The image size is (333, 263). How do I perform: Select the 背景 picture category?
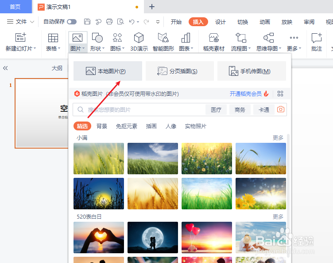pyautogui.click(x=102, y=126)
